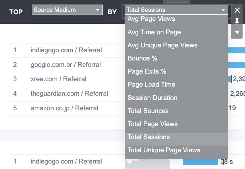Close the widget with the X icon
This screenshot has height=169, width=245.
(237, 10)
